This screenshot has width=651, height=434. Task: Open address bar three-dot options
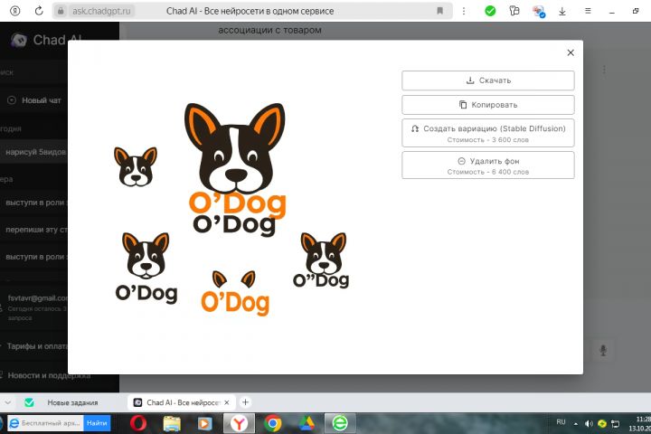tap(464, 11)
